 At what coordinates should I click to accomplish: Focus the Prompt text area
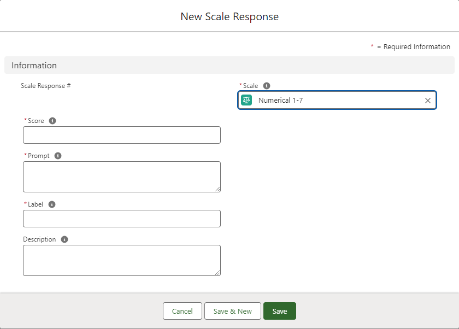coord(121,177)
